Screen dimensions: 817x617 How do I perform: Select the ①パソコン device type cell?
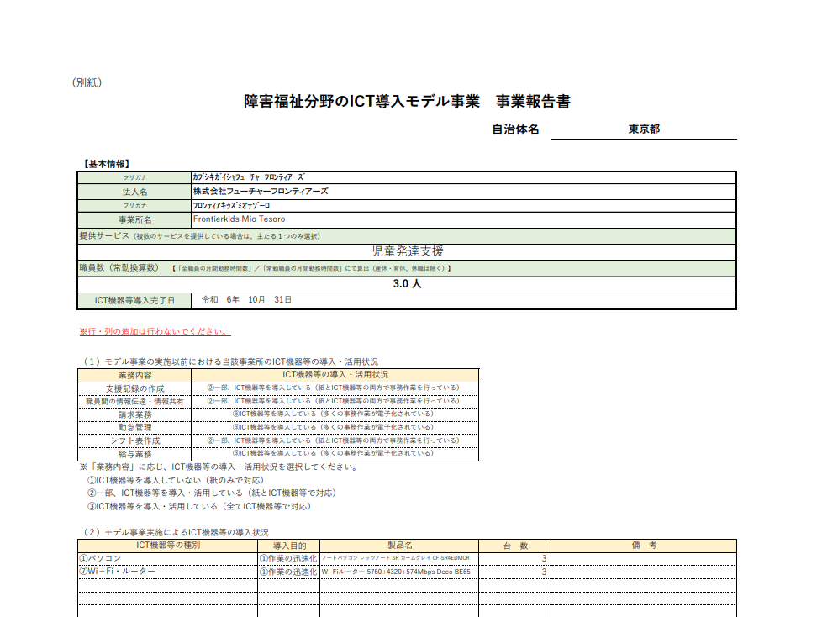[x=167, y=558]
